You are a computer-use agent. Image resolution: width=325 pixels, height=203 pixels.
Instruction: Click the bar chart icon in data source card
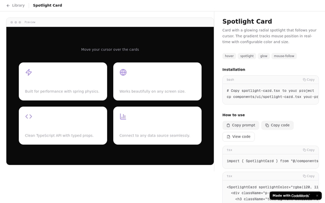coord(123,116)
